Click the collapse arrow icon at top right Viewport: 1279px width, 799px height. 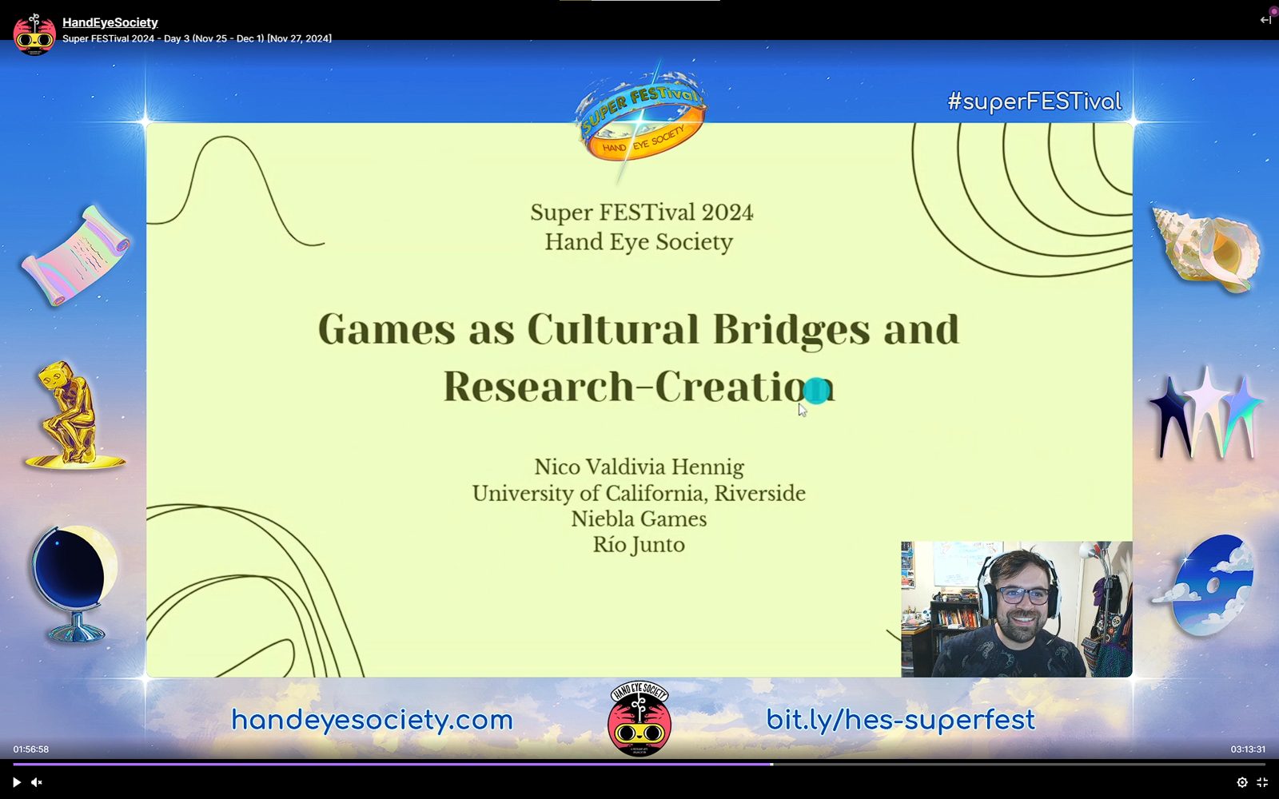click(1265, 20)
